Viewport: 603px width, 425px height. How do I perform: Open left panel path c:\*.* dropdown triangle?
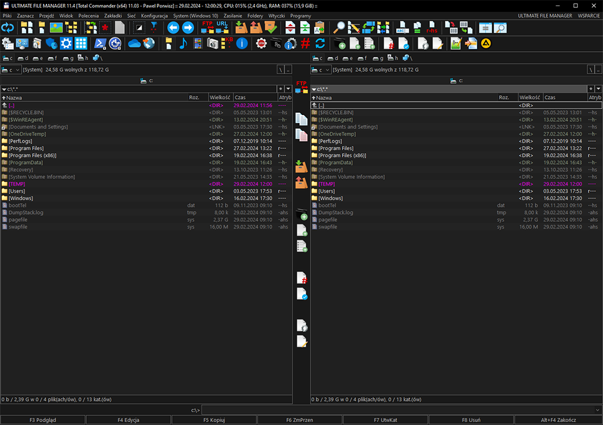4,89
